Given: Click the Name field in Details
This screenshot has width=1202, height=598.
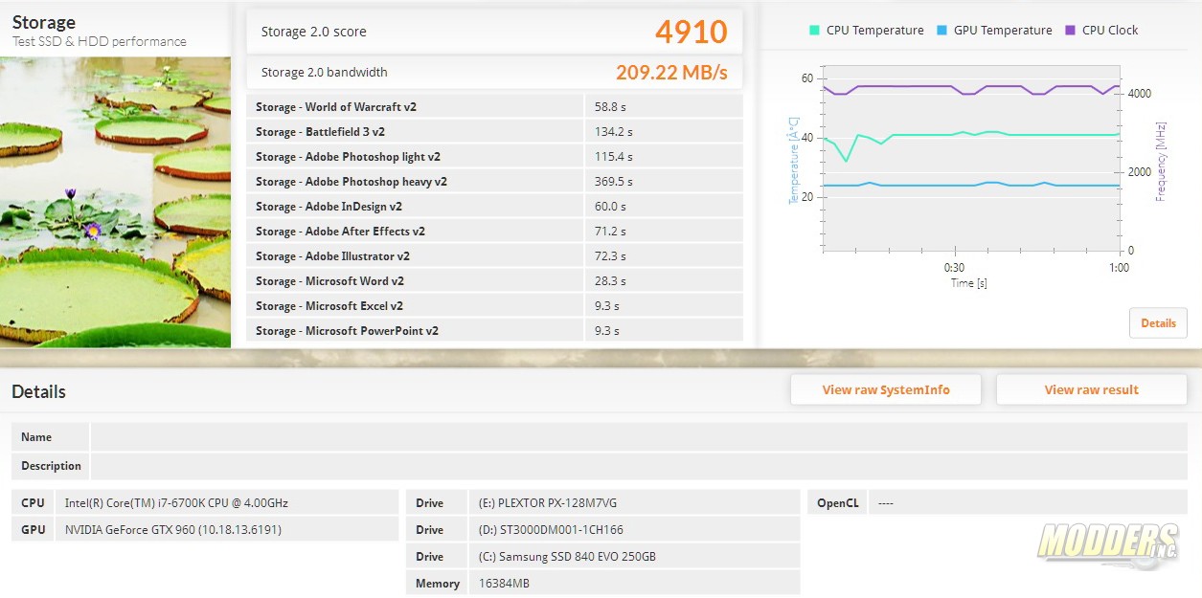Looking at the screenshot, I should tap(639, 437).
